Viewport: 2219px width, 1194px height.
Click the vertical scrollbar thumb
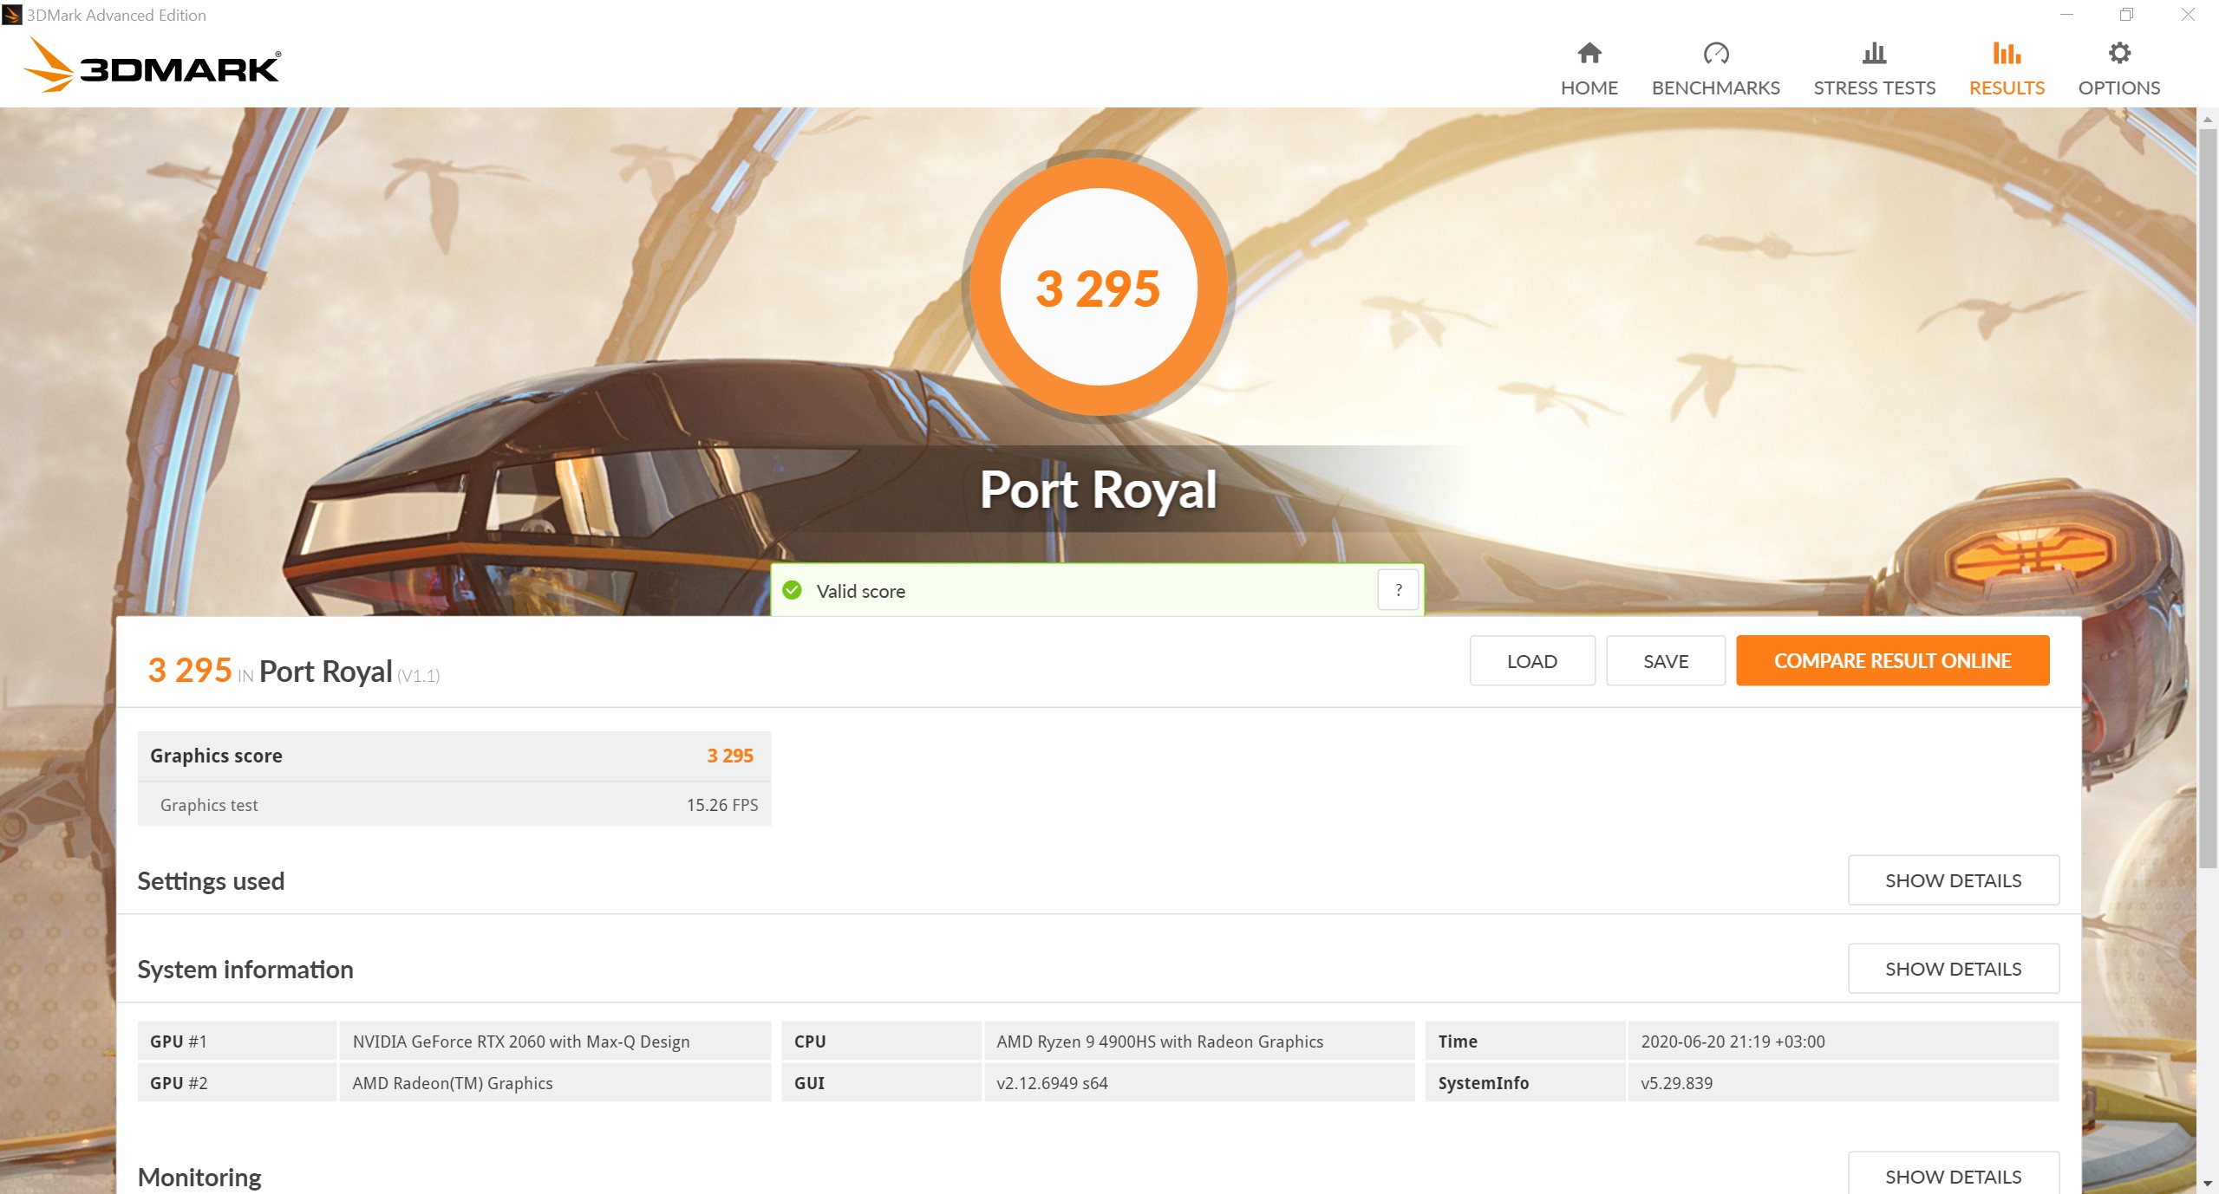pyautogui.click(x=2208, y=498)
